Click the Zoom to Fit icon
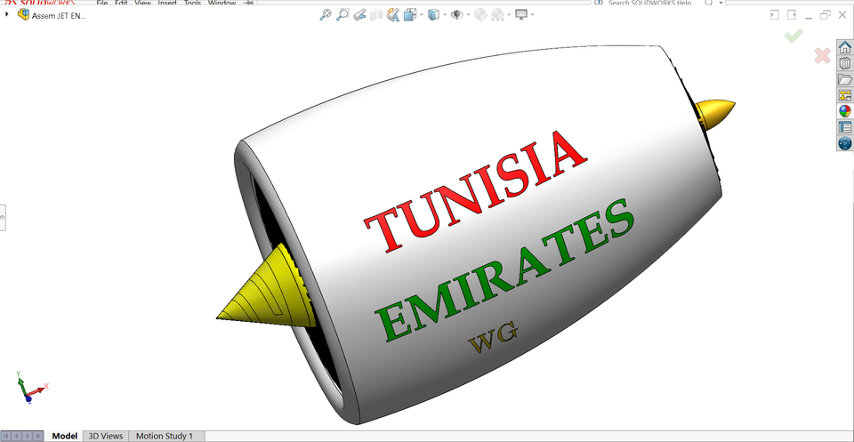 pyautogui.click(x=326, y=15)
